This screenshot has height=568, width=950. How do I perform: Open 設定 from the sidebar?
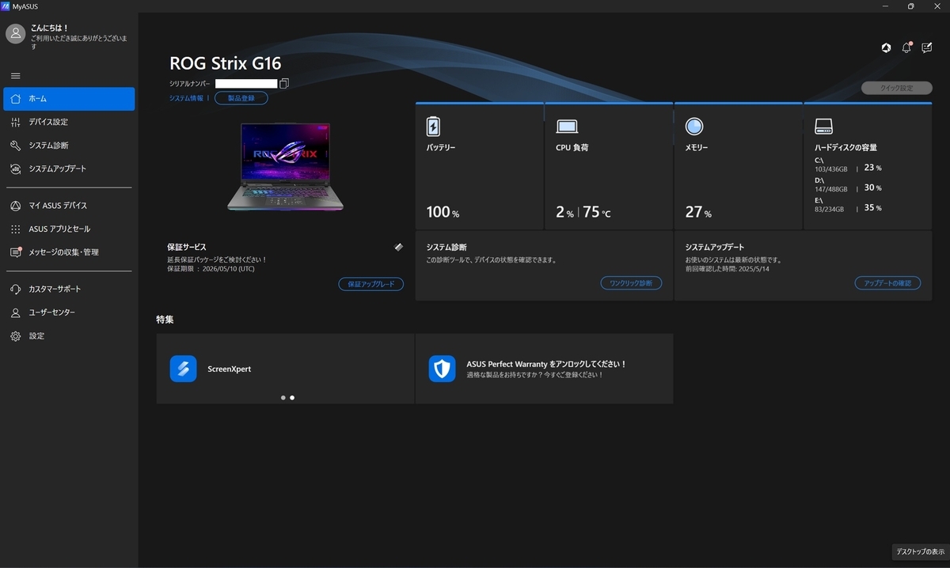tap(69, 335)
